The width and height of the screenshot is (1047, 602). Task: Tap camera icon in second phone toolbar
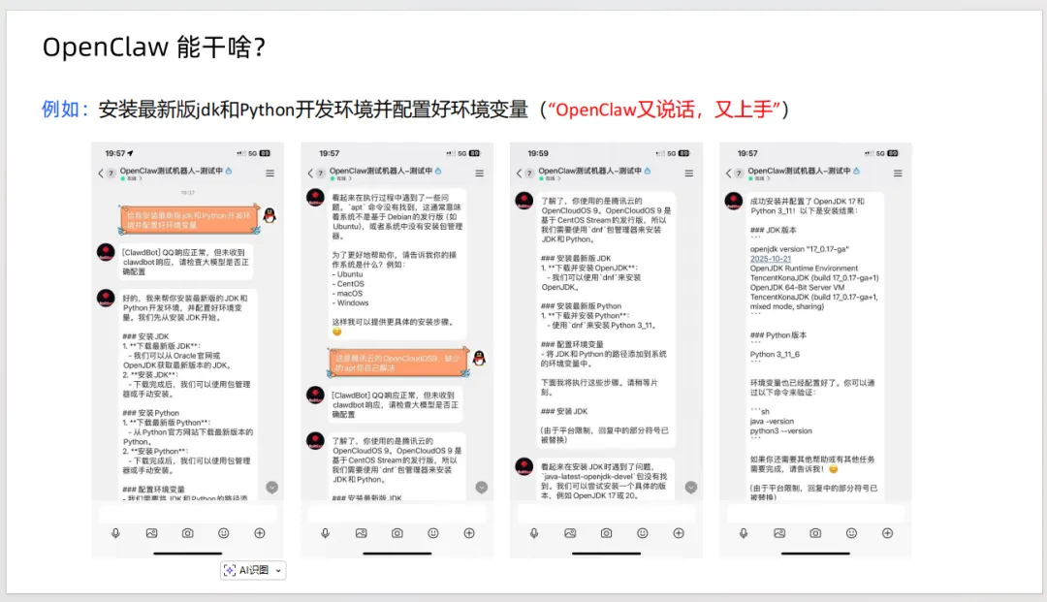397,532
